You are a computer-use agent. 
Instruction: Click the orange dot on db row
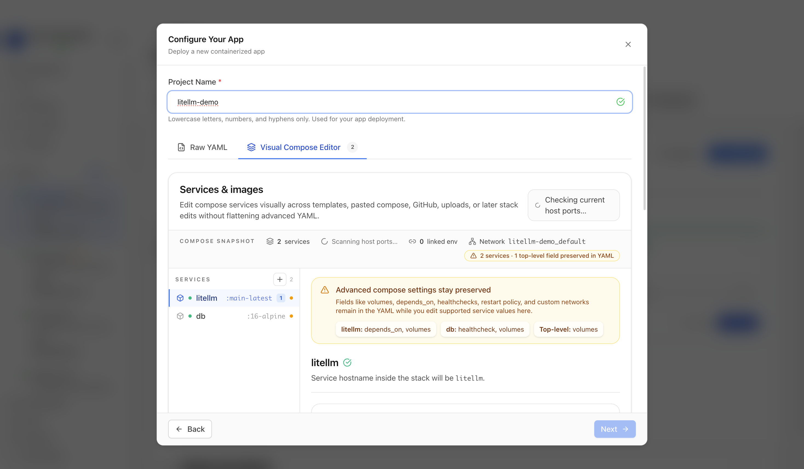coord(291,316)
